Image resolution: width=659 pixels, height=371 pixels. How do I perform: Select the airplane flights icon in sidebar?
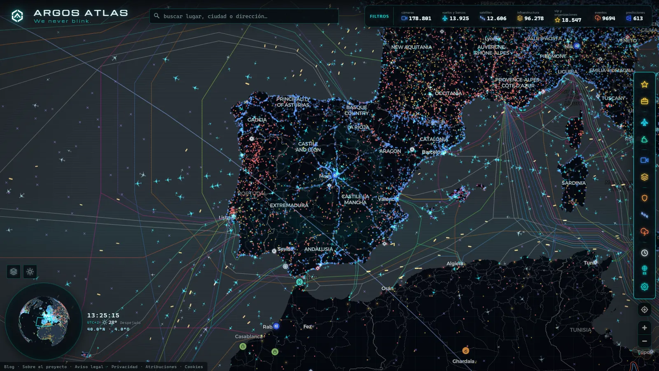(x=645, y=122)
